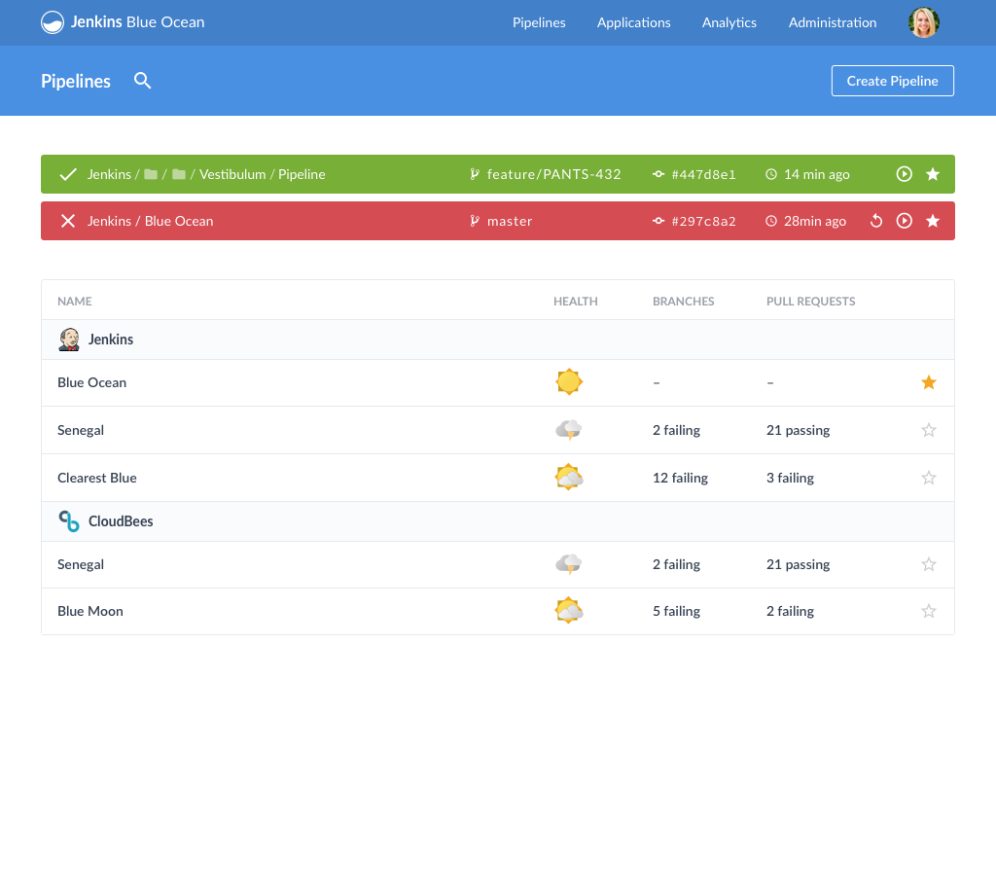This screenshot has height=895, width=996.
Task: Click play icon on red Blue Ocean banner
Action: [x=904, y=221]
